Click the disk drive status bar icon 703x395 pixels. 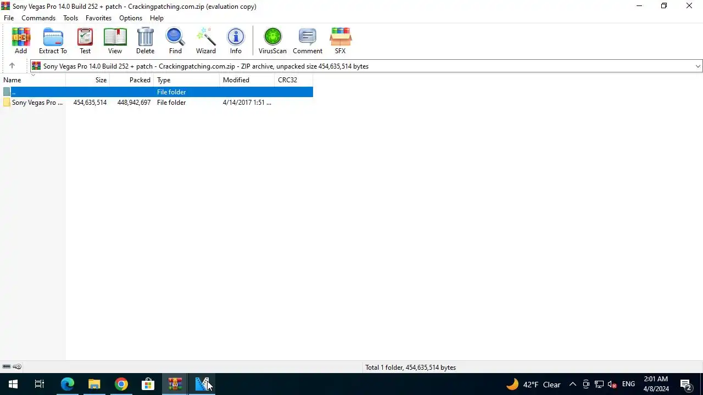(7, 366)
